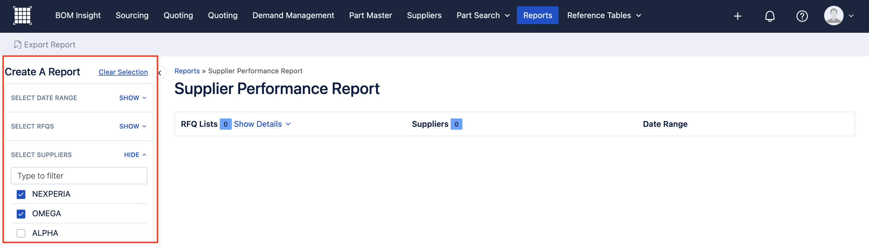Uncheck the OMEGA supplier checkbox

click(x=21, y=214)
